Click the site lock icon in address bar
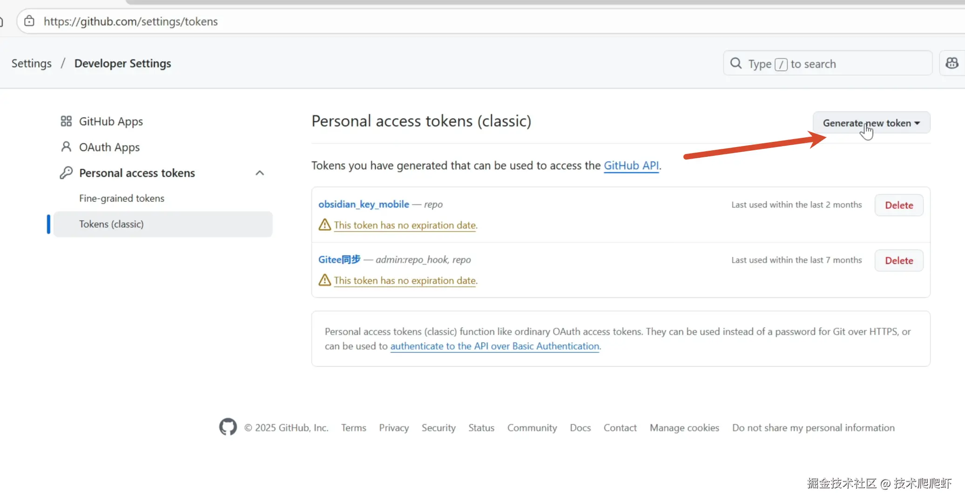 (29, 21)
